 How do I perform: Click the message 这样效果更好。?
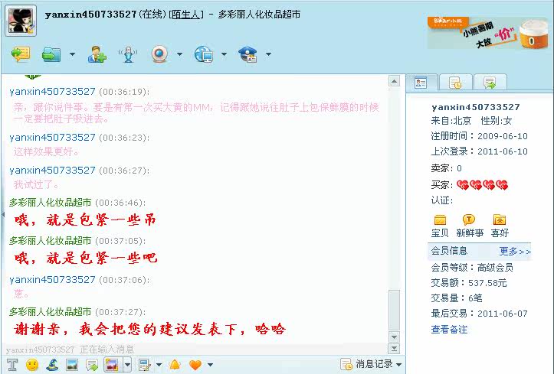pos(46,151)
